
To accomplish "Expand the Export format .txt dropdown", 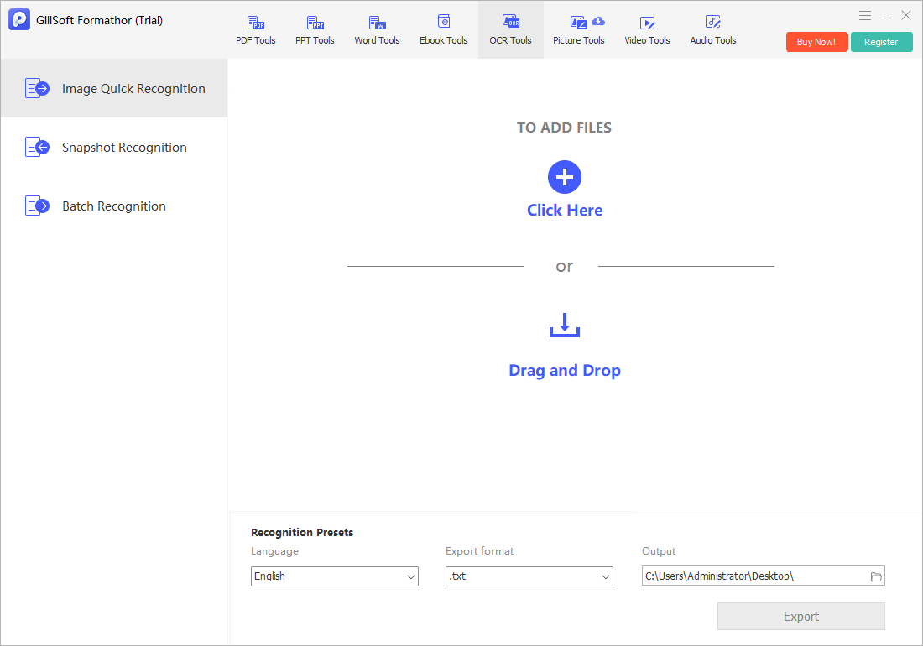I will [529, 576].
